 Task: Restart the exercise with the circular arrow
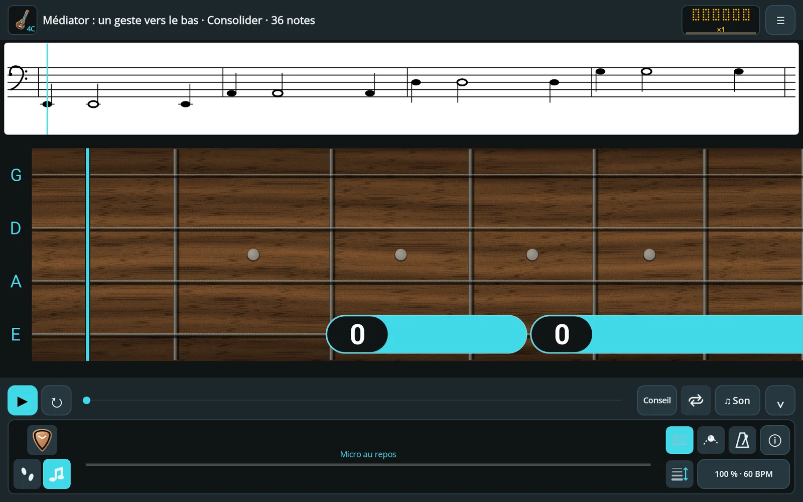pyautogui.click(x=56, y=401)
